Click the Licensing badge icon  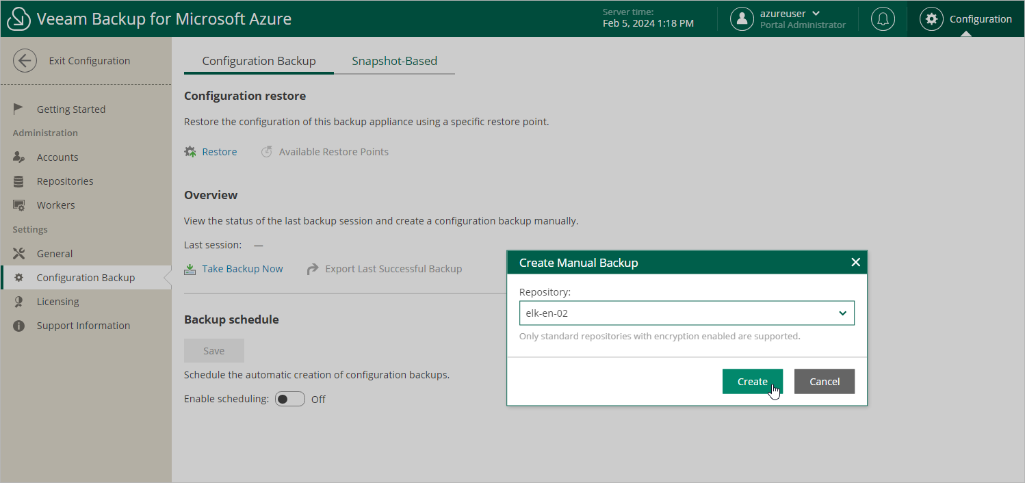pyautogui.click(x=19, y=302)
